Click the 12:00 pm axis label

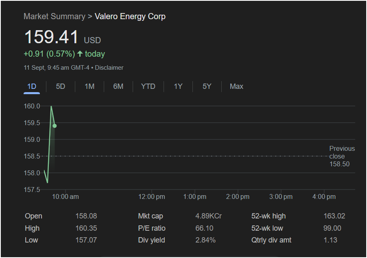(152, 197)
